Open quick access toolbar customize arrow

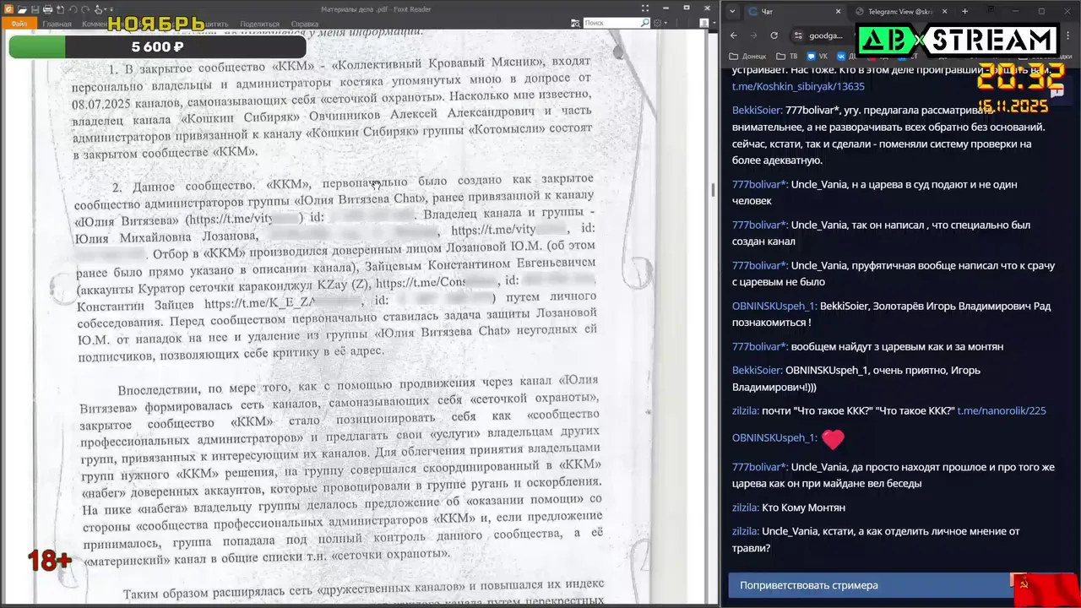(111, 9)
